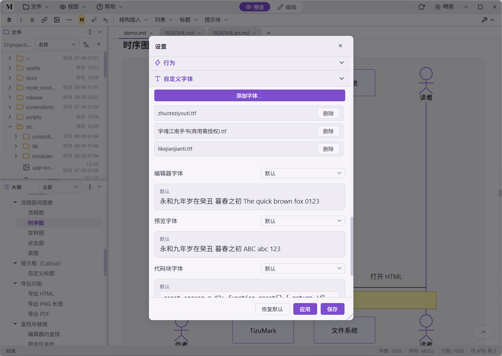502x356 pixels.
Task: Insert an image from toolbar
Action: 57,20
